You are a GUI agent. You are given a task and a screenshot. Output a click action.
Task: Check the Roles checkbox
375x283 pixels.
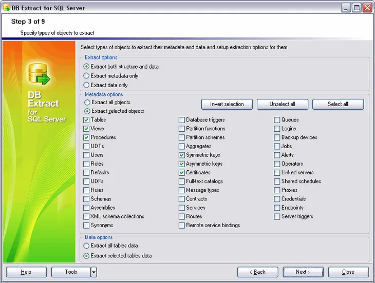(x=86, y=164)
